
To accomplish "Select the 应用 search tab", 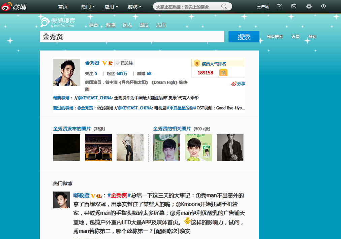I will point(161,25).
